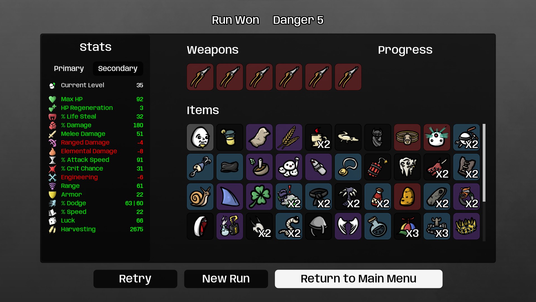Screen dimensions: 536x302
Task: Select the golden crown item
Action: coord(466,226)
